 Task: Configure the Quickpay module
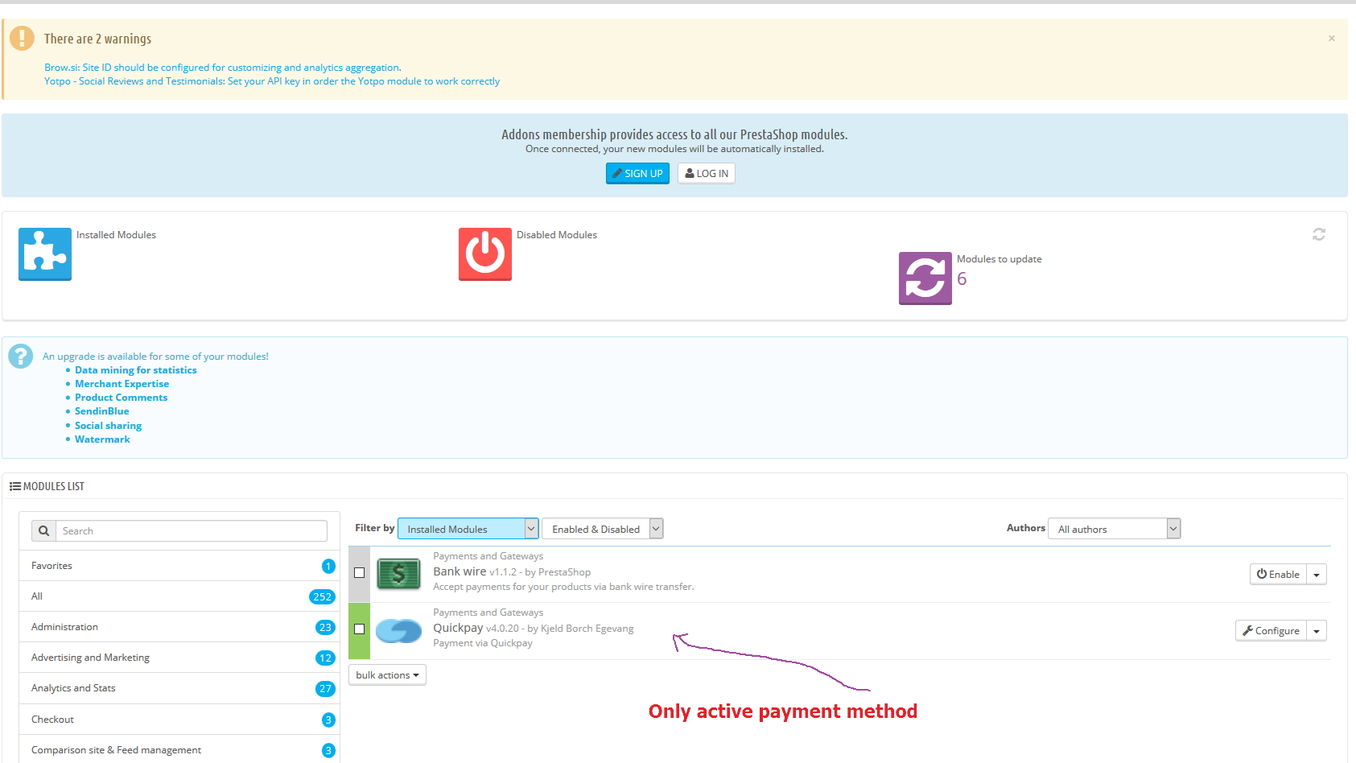pos(1272,631)
